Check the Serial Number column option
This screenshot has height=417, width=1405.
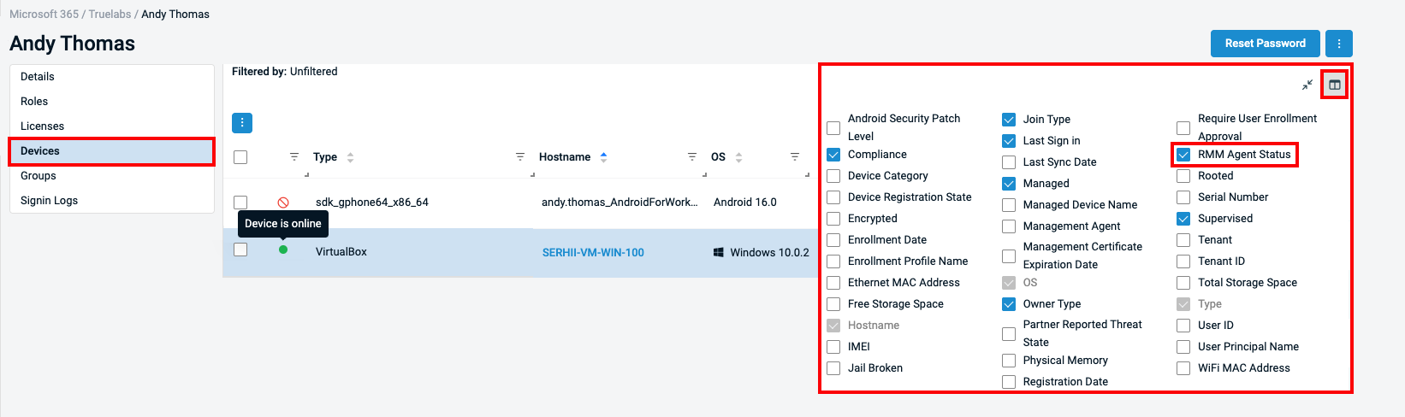pos(1183,197)
